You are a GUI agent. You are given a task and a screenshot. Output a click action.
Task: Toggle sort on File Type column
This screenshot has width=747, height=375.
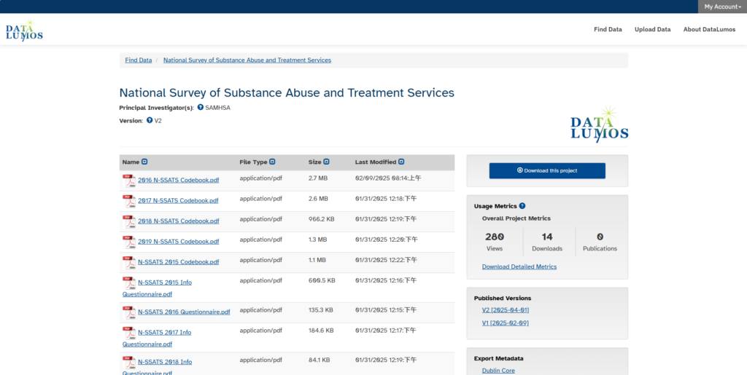[272, 162]
